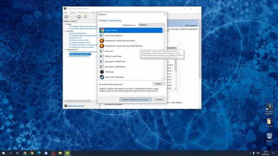This screenshot has height=156, width=278.
Task: Click the Обзор... browse button
Action: click(159, 84)
